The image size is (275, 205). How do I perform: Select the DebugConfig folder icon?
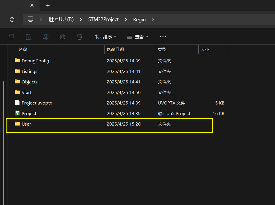pos(17,60)
